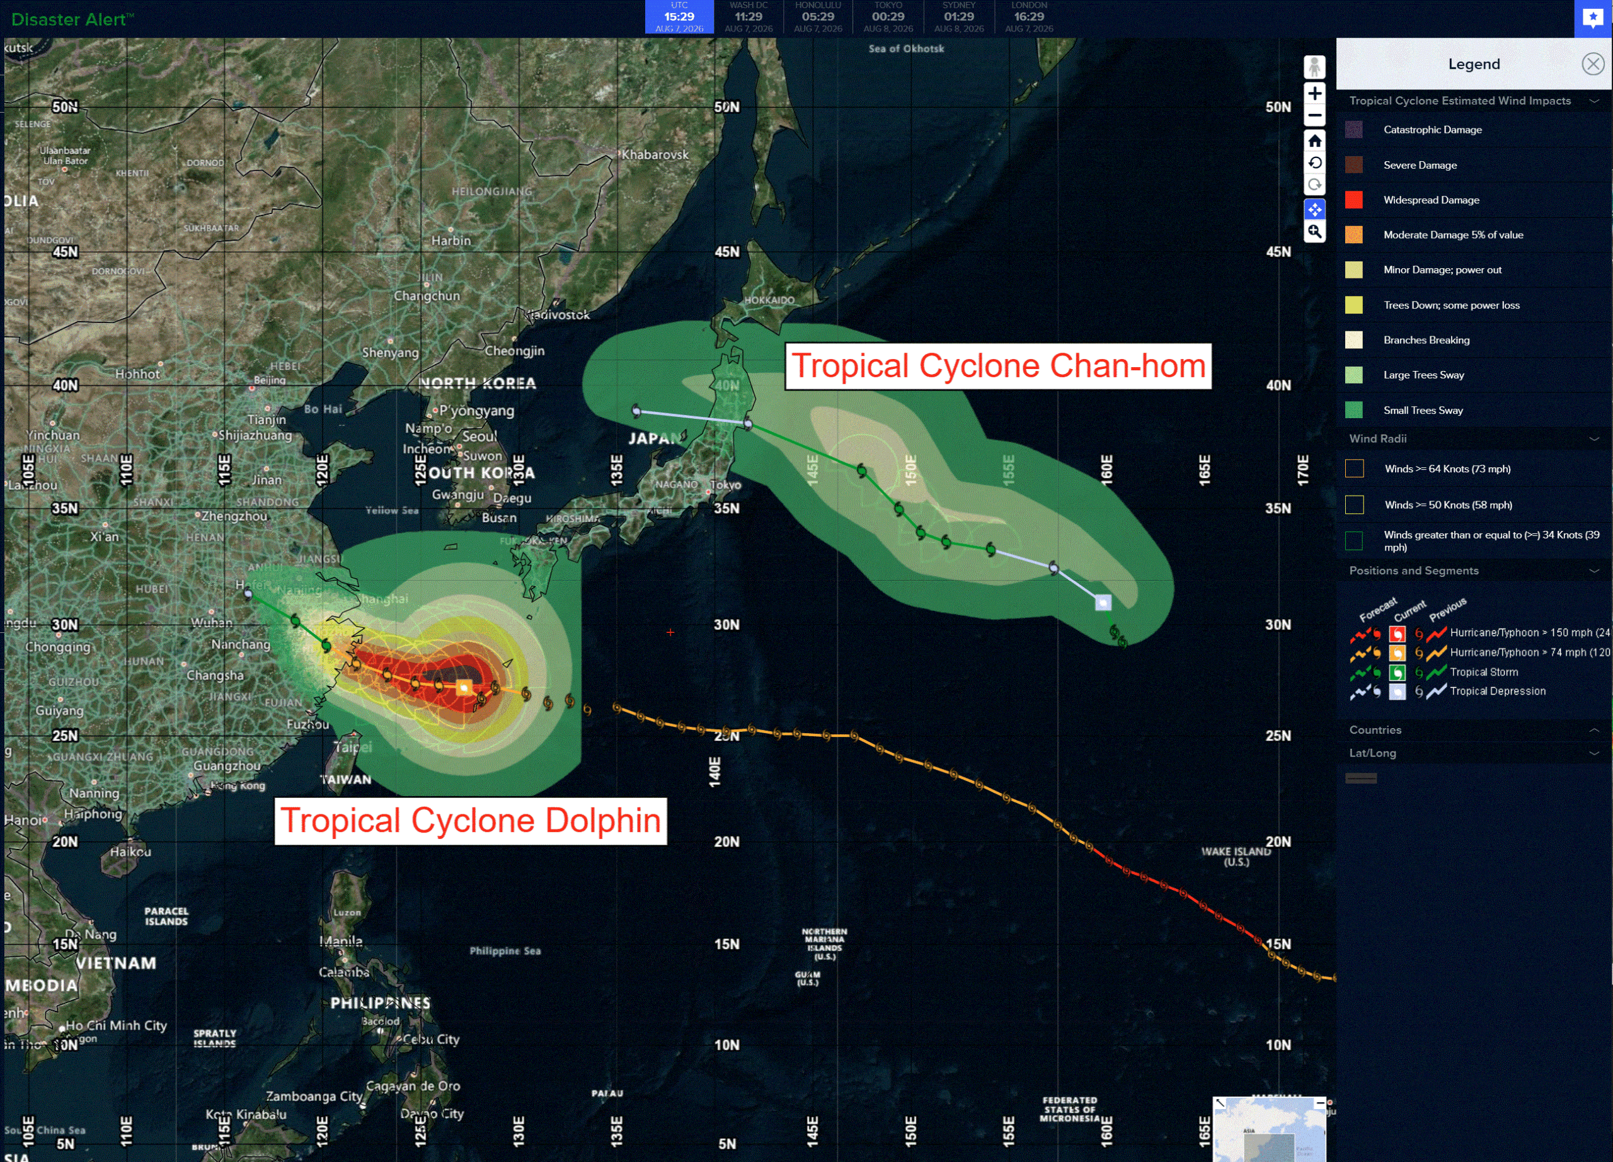Minimize the overview map with its minus icon
Viewport: 1613px width, 1162px height.
tap(1319, 1103)
